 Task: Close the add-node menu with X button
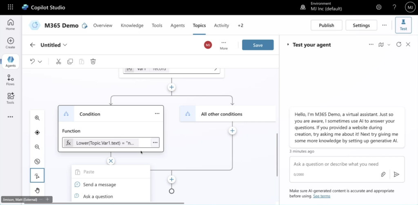[111, 161]
